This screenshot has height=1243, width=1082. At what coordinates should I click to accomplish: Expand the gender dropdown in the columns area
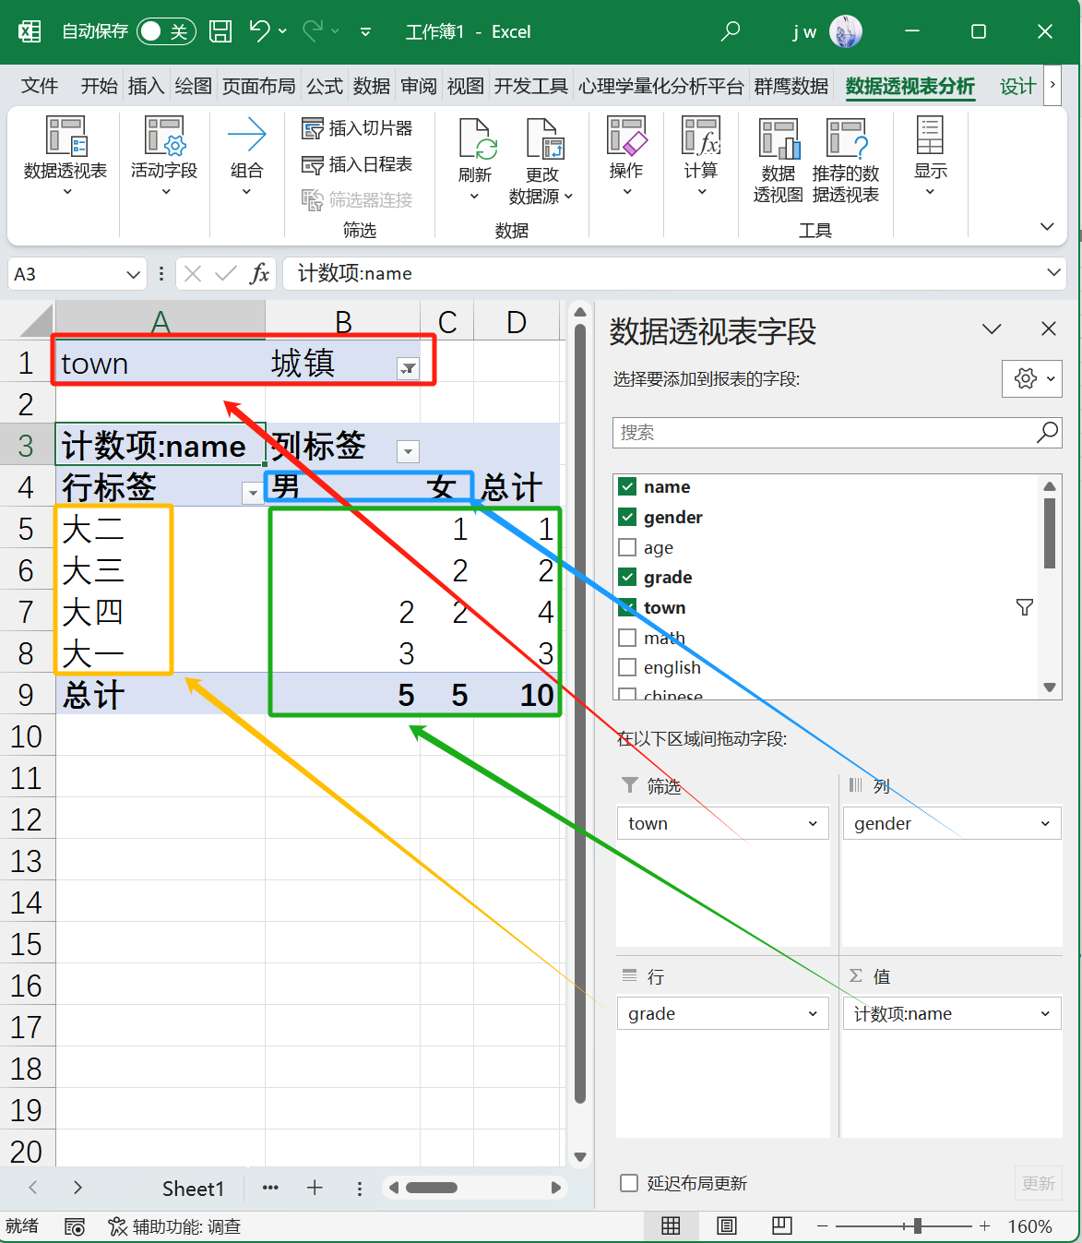(1043, 822)
